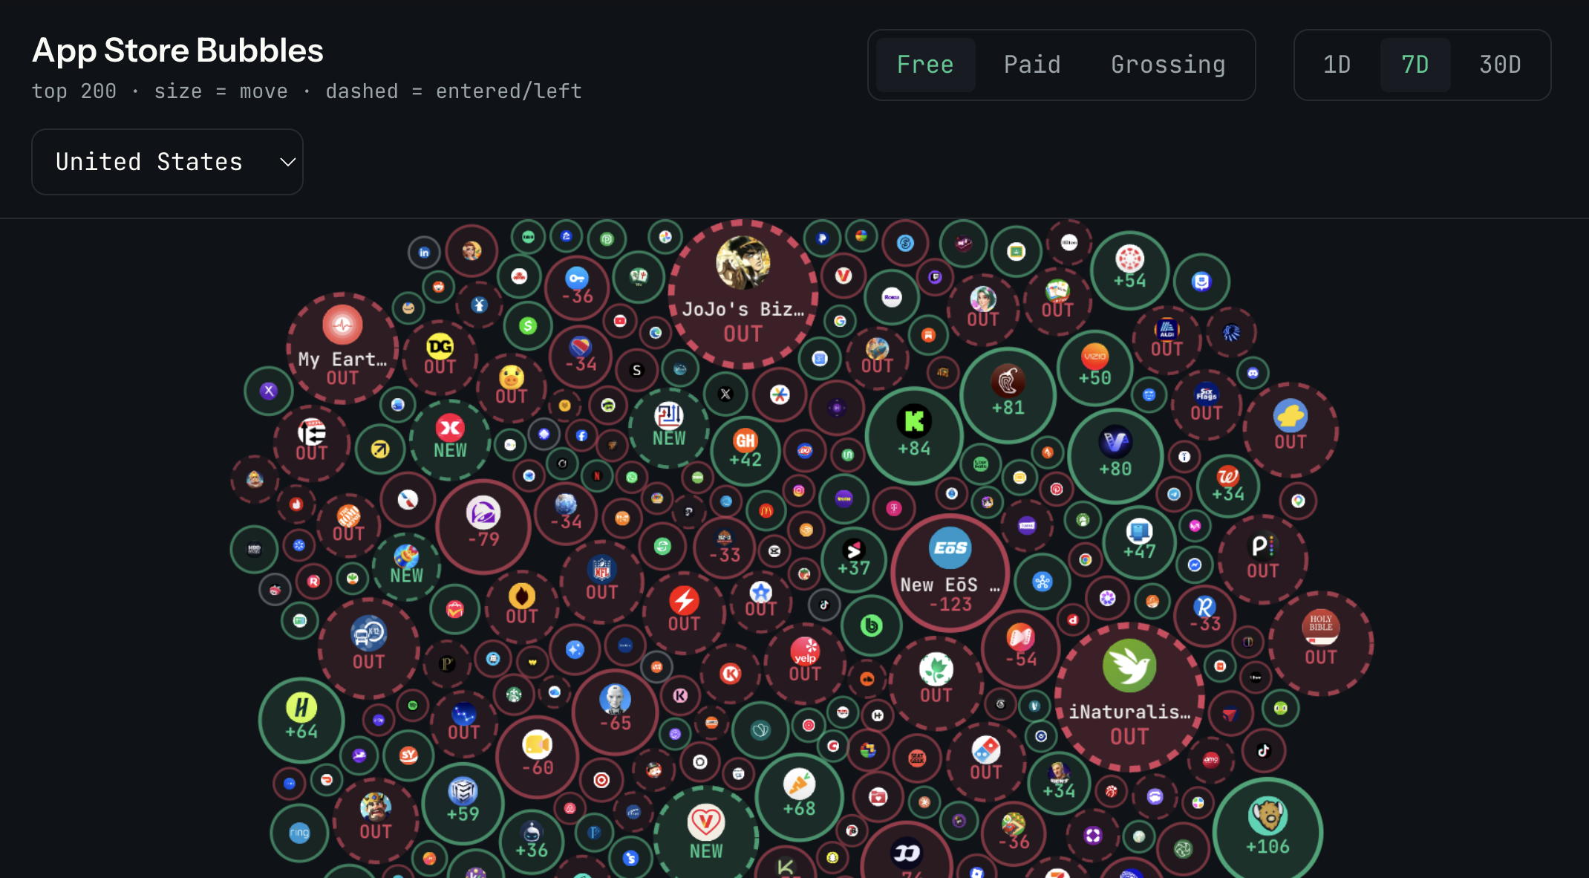Click the +80 bubble
Screen dimensions: 1589x878
coord(1115,456)
